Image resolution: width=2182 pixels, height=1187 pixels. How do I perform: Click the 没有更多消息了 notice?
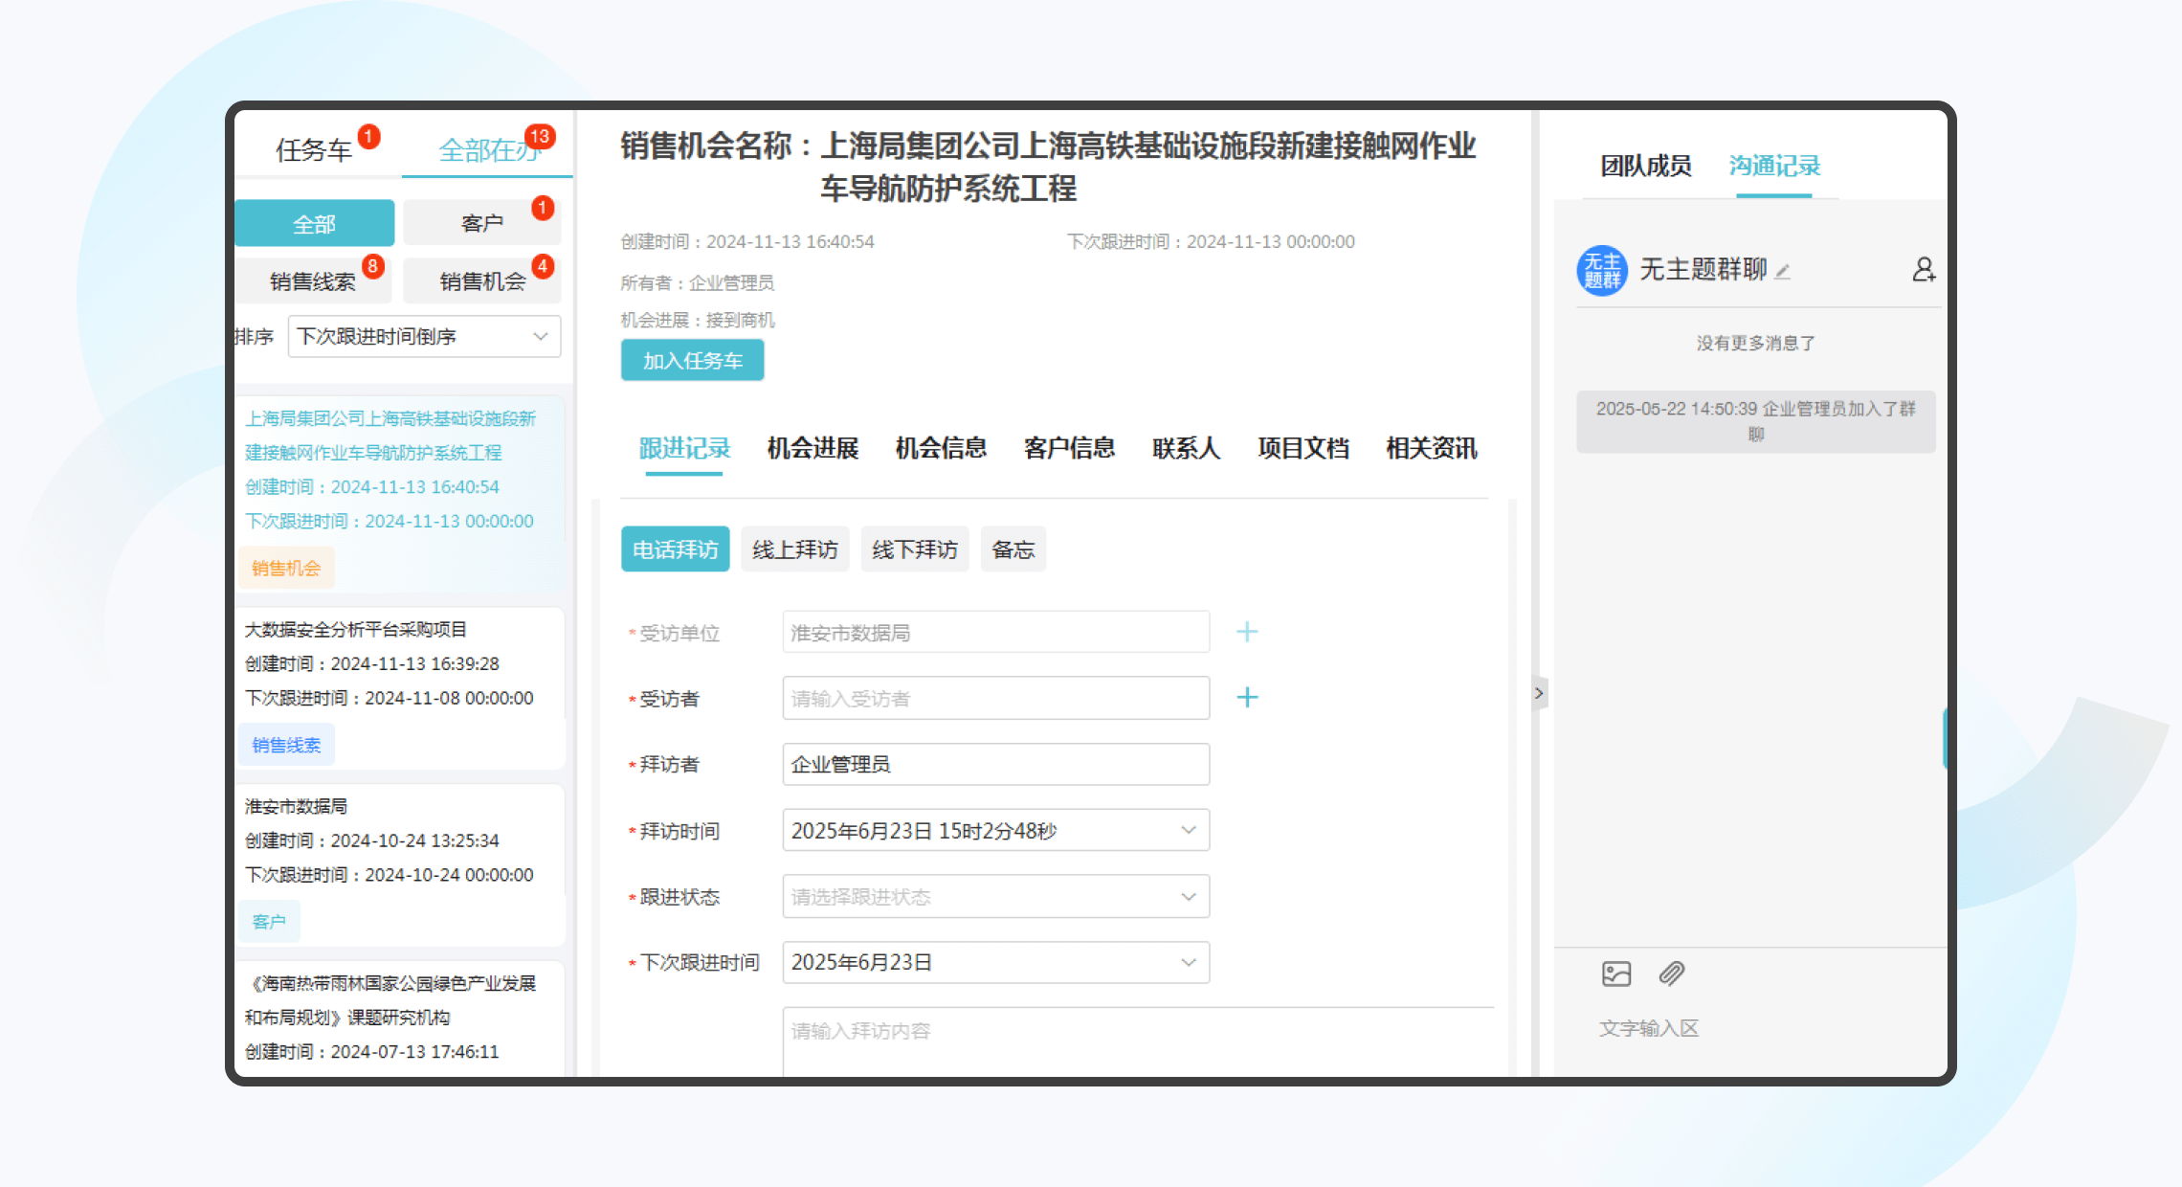(x=1756, y=343)
